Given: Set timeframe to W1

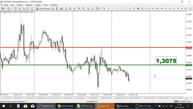Looking at the screenshot, I should (x=178, y=8).
